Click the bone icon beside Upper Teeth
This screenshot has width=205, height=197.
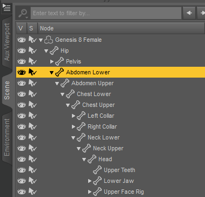[97, 170]
